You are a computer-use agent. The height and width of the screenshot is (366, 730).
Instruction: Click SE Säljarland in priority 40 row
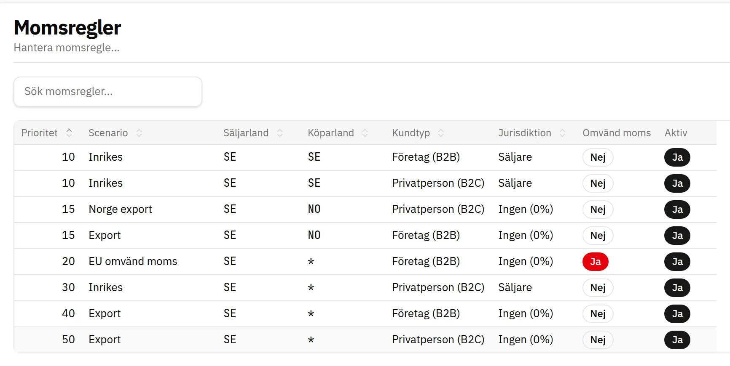click(230, 313)
